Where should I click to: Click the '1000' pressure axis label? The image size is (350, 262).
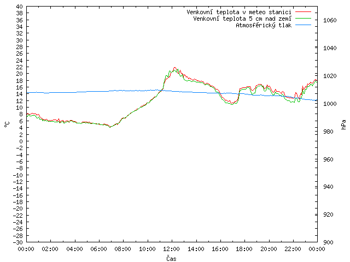330,104
